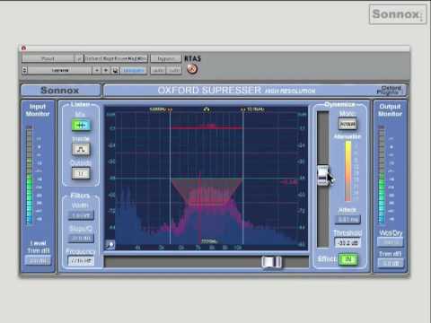
Task: Click the Oxford Plugins logo
Action: pyautogui.click(x=389, y=90)
